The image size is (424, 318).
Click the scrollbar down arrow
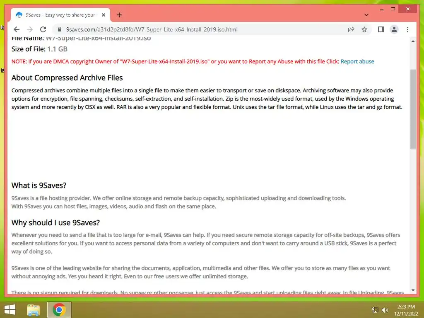click(413, 290)
